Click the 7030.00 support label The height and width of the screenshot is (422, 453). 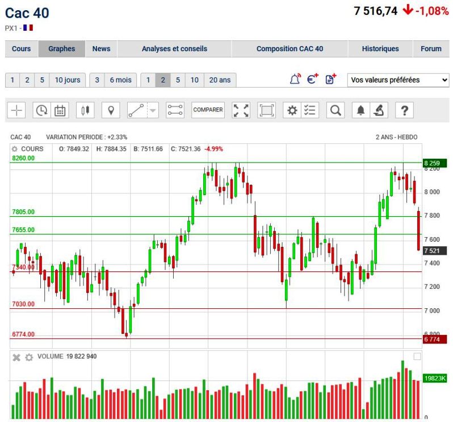coord(23,304)
